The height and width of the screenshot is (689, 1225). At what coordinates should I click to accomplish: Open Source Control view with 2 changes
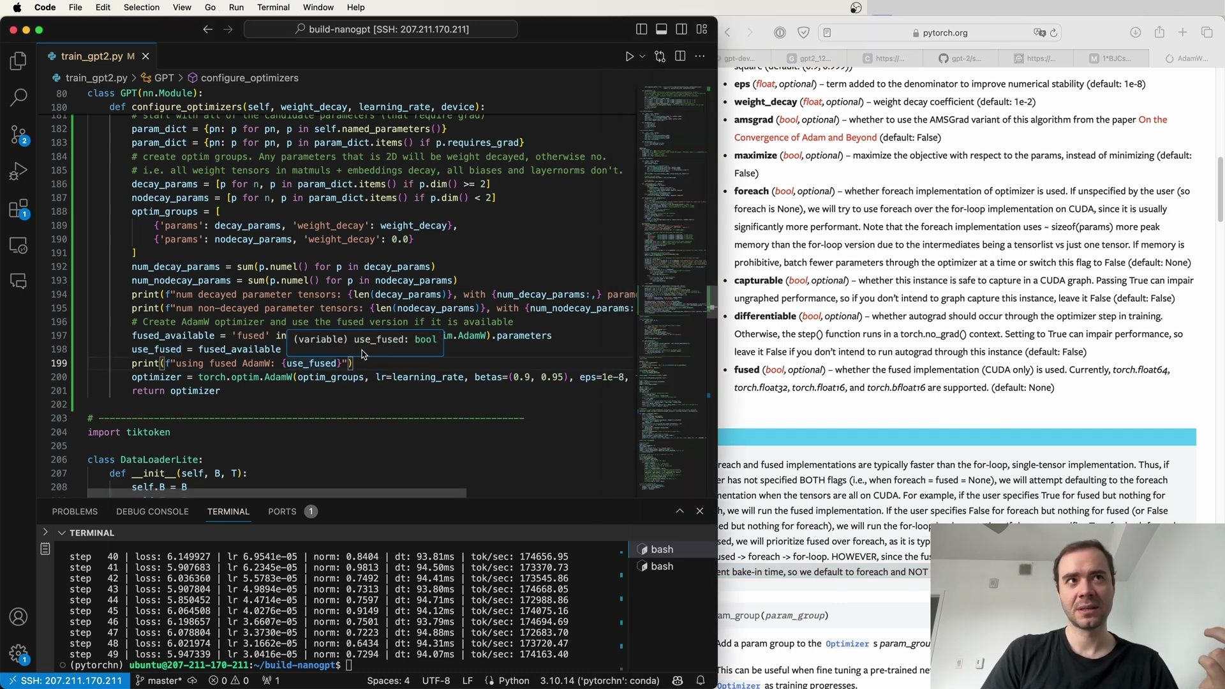(x=19, y=135)
